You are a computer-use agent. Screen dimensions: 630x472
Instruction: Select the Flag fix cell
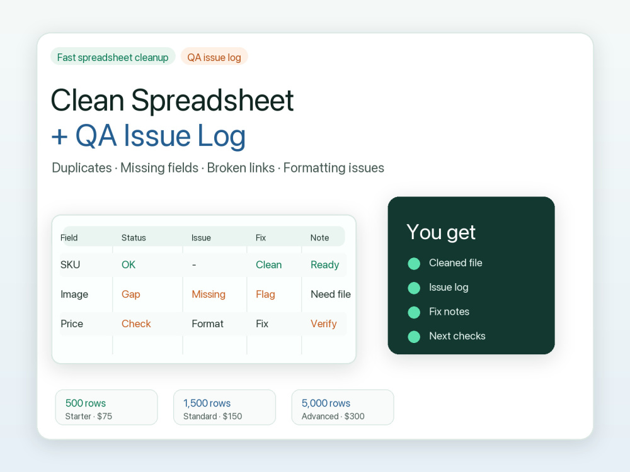click(266, 294)
